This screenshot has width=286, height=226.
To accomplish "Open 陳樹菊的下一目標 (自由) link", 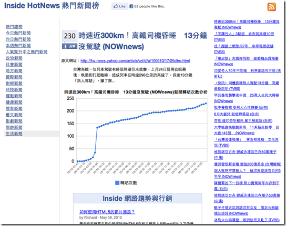I will (x=247, y=186).
